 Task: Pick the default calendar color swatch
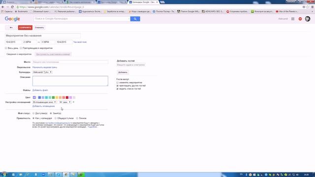(x=34, y=97)
